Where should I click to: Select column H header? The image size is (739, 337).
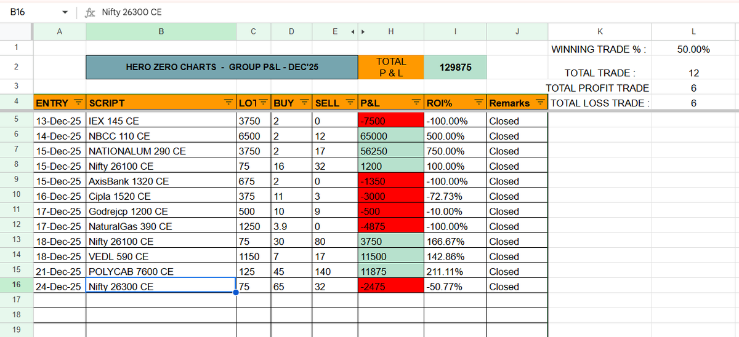pyautogui.click(x=391, y=32)
